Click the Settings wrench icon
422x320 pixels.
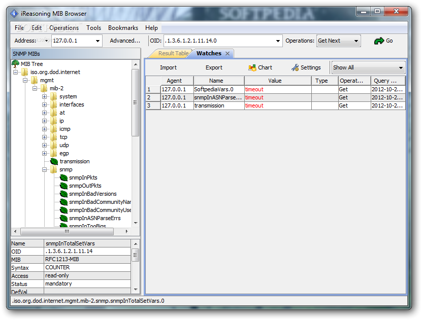[295, 68]
